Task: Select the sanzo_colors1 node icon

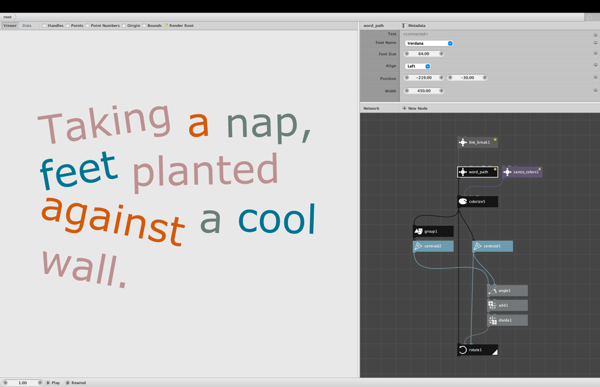Action: pyautogui.click(x=508, y=172)
